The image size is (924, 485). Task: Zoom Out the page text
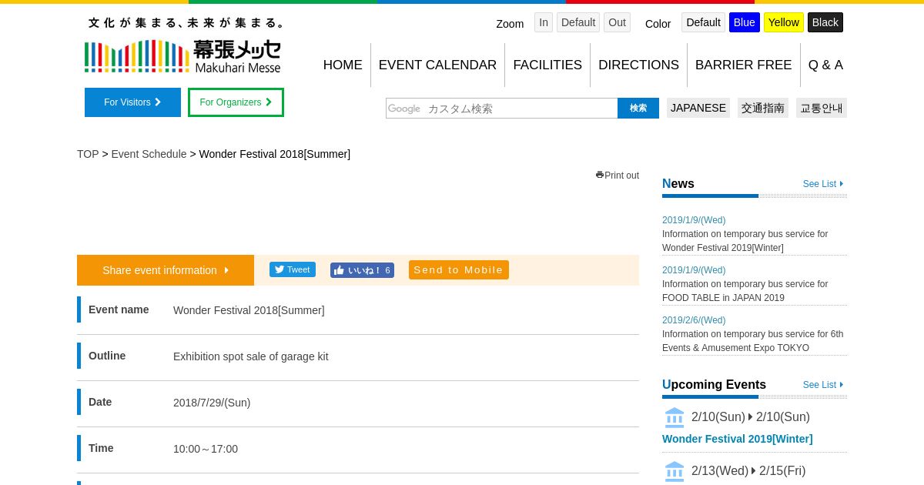617,22
